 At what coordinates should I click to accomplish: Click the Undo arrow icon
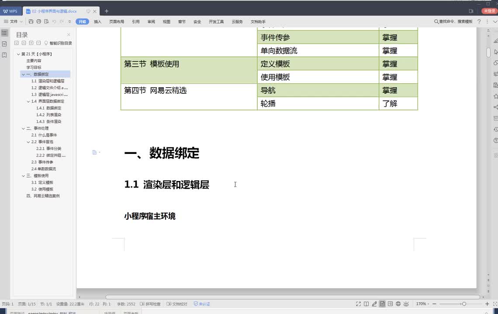point(54,21)
